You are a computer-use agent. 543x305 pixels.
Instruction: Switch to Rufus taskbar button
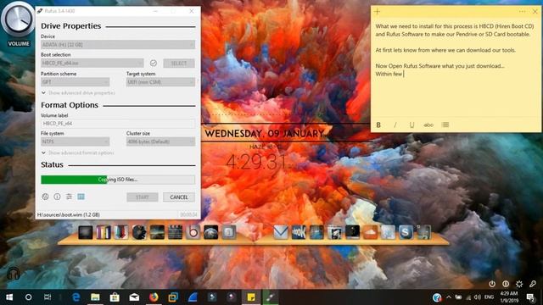(271, 297)
